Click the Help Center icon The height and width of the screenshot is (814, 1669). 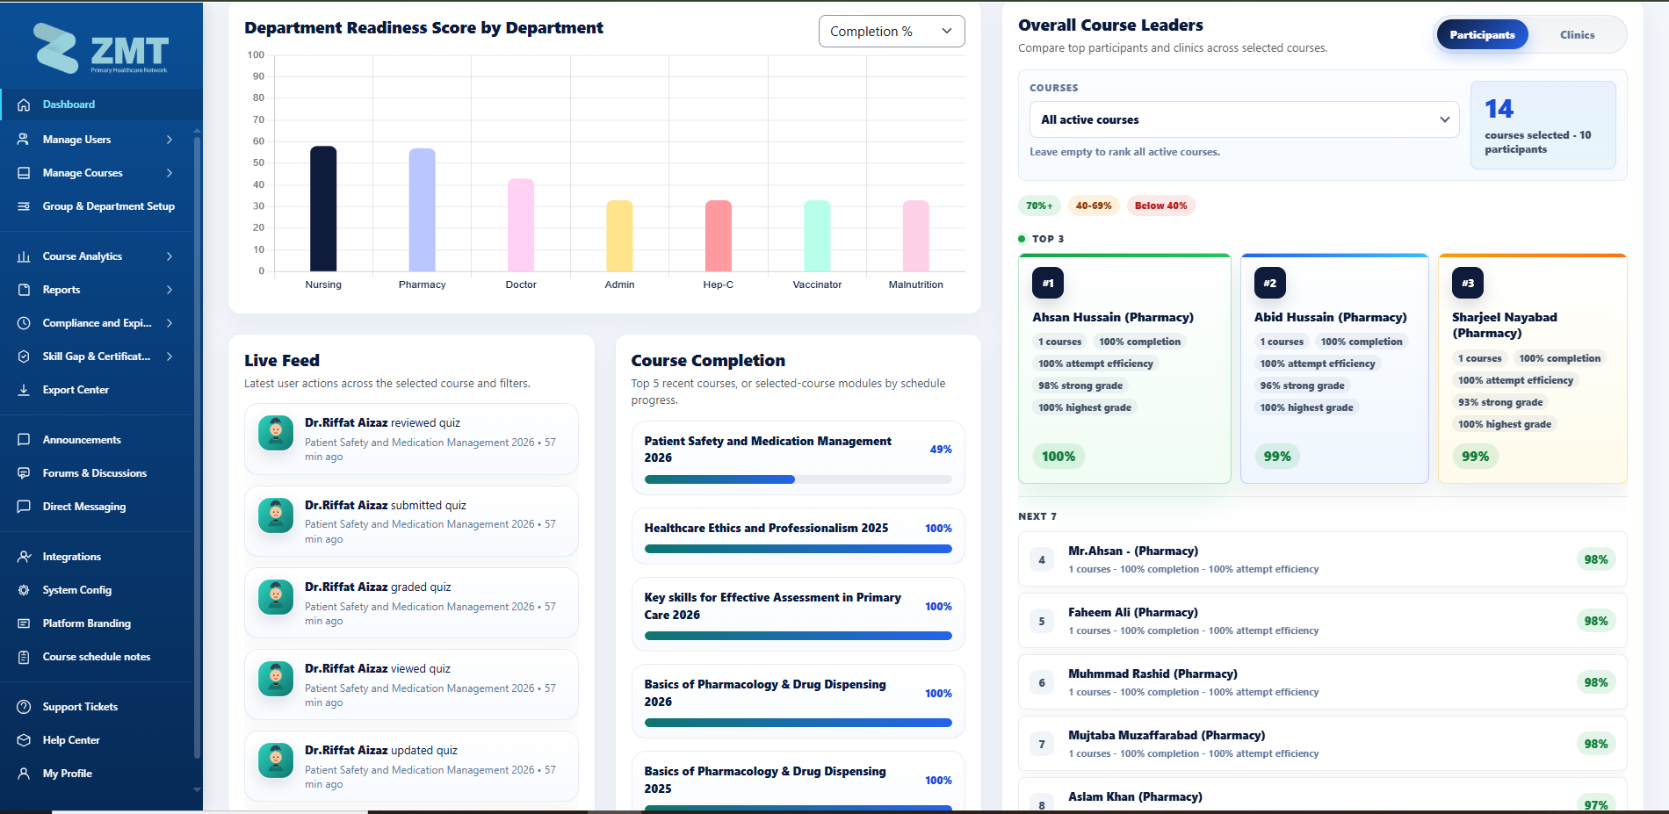[x=24, y=740]
